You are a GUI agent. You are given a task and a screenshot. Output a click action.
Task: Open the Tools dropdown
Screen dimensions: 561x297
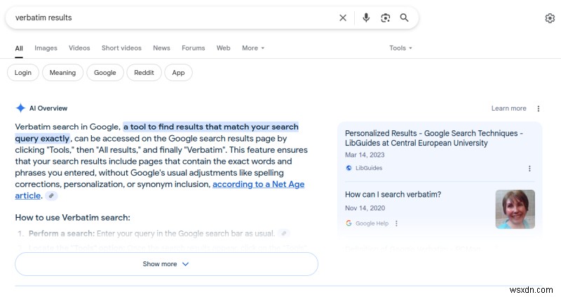tap(400, 48)
